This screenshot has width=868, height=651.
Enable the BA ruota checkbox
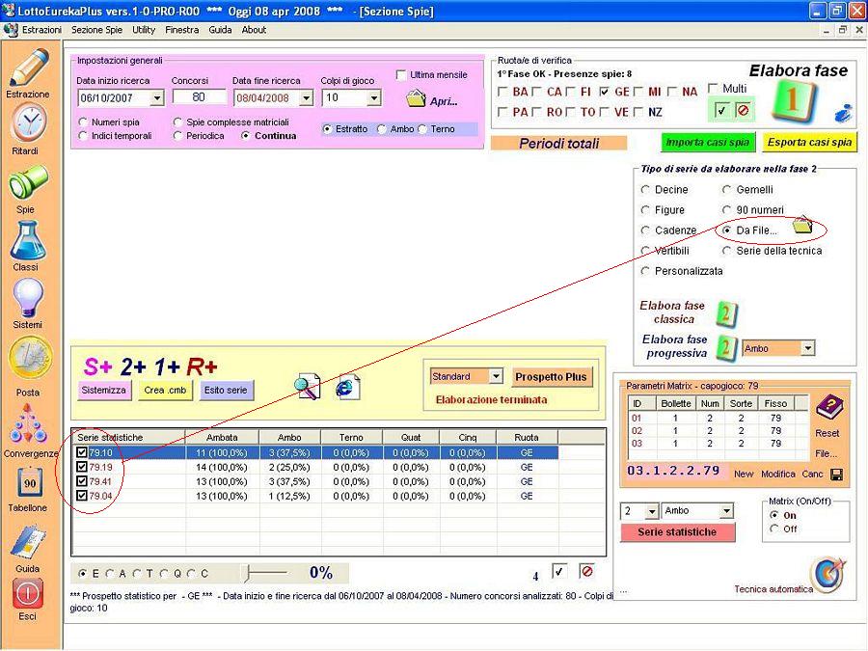[x=502, y=92]
